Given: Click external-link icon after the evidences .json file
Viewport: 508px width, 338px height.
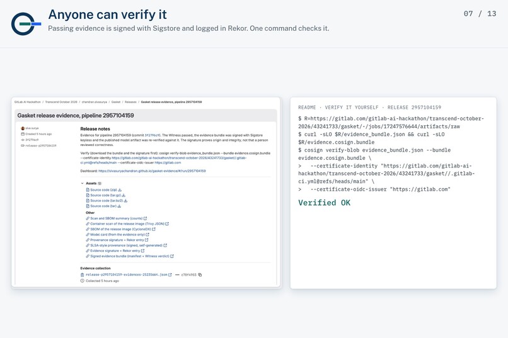Looking at the screenshot, I should [170, 275].
